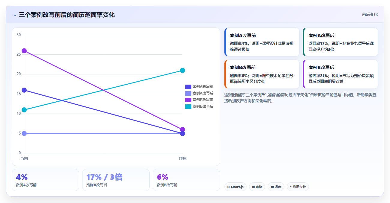Click the blue data point at 16

coord(24,90)
